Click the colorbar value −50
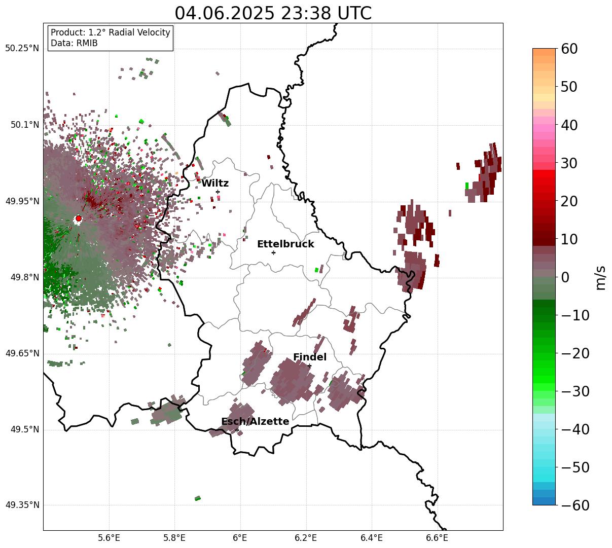 (x=575, y=467)
